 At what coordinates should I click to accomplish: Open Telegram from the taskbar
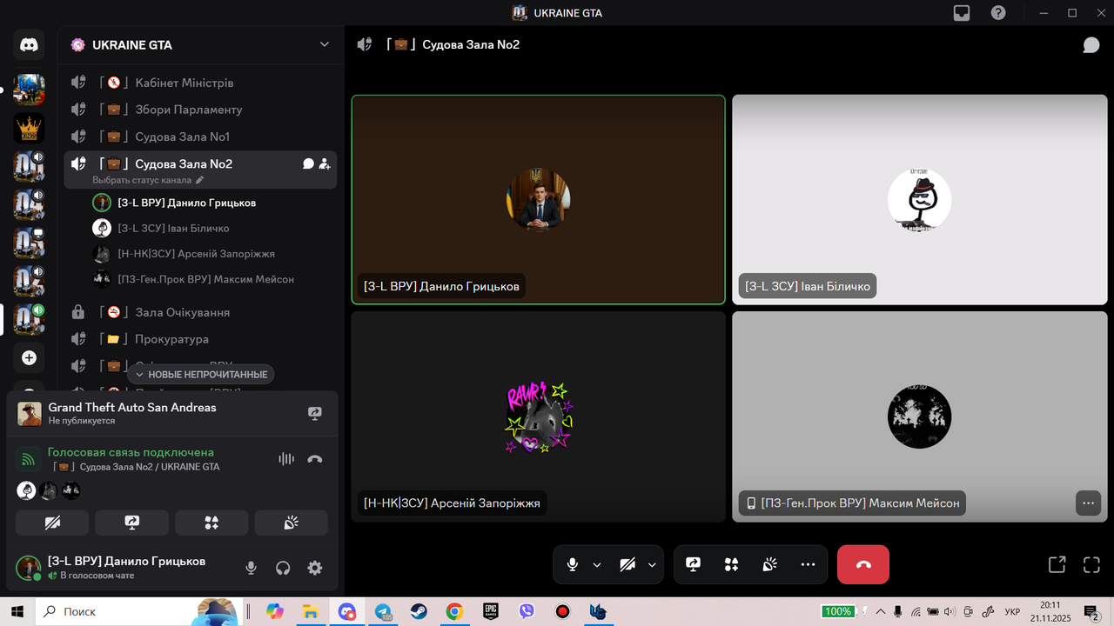[x=383, y=611]
